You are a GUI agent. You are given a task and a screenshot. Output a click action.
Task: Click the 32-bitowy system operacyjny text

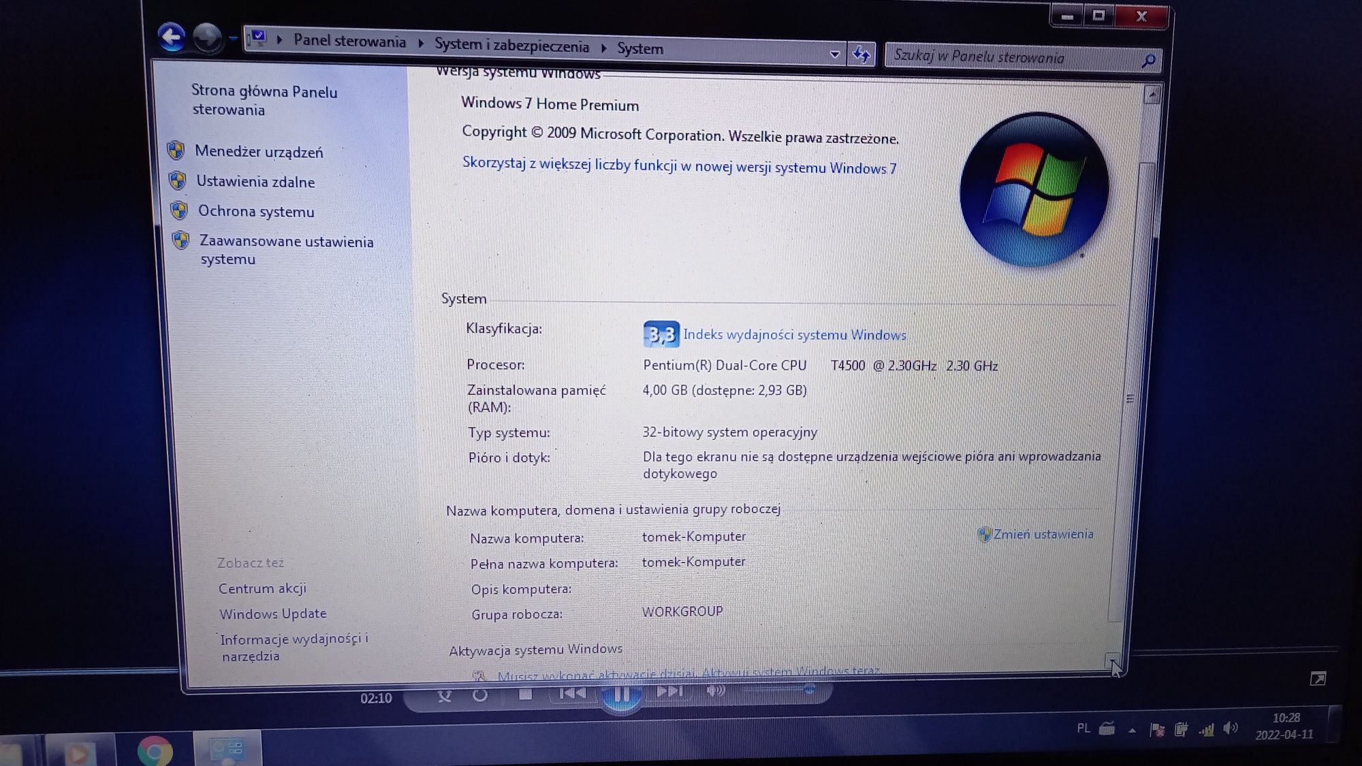(x=729, y=432)
